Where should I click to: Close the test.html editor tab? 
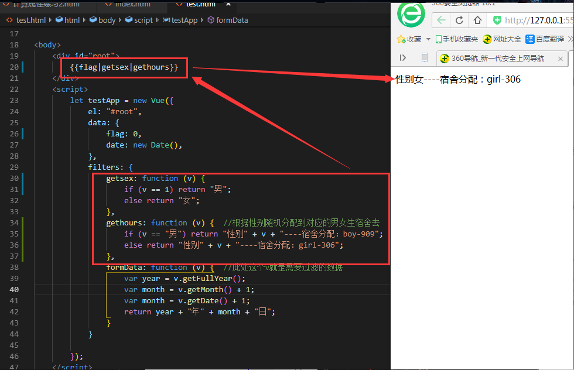click(x=228, y=4)
